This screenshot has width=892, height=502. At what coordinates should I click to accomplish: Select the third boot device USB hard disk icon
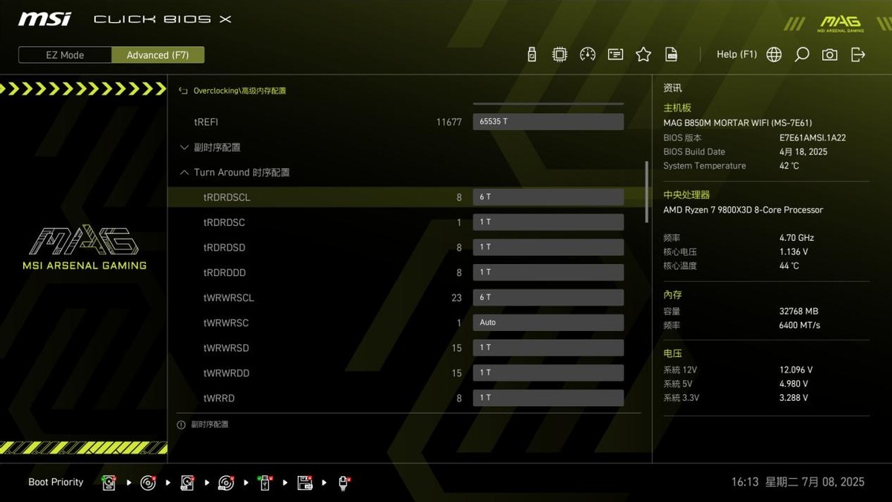[187, 483]
